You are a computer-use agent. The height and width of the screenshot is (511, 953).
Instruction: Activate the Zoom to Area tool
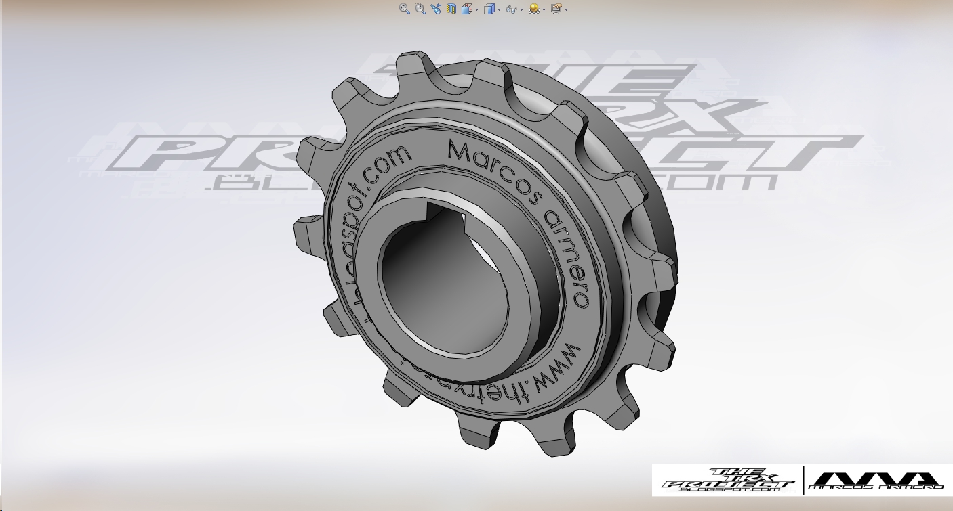tap(420, 9)
